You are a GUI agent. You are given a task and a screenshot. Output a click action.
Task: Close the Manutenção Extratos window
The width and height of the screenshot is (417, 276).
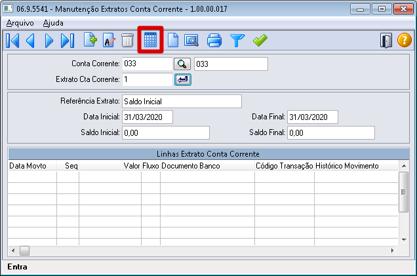coord(403,9)
